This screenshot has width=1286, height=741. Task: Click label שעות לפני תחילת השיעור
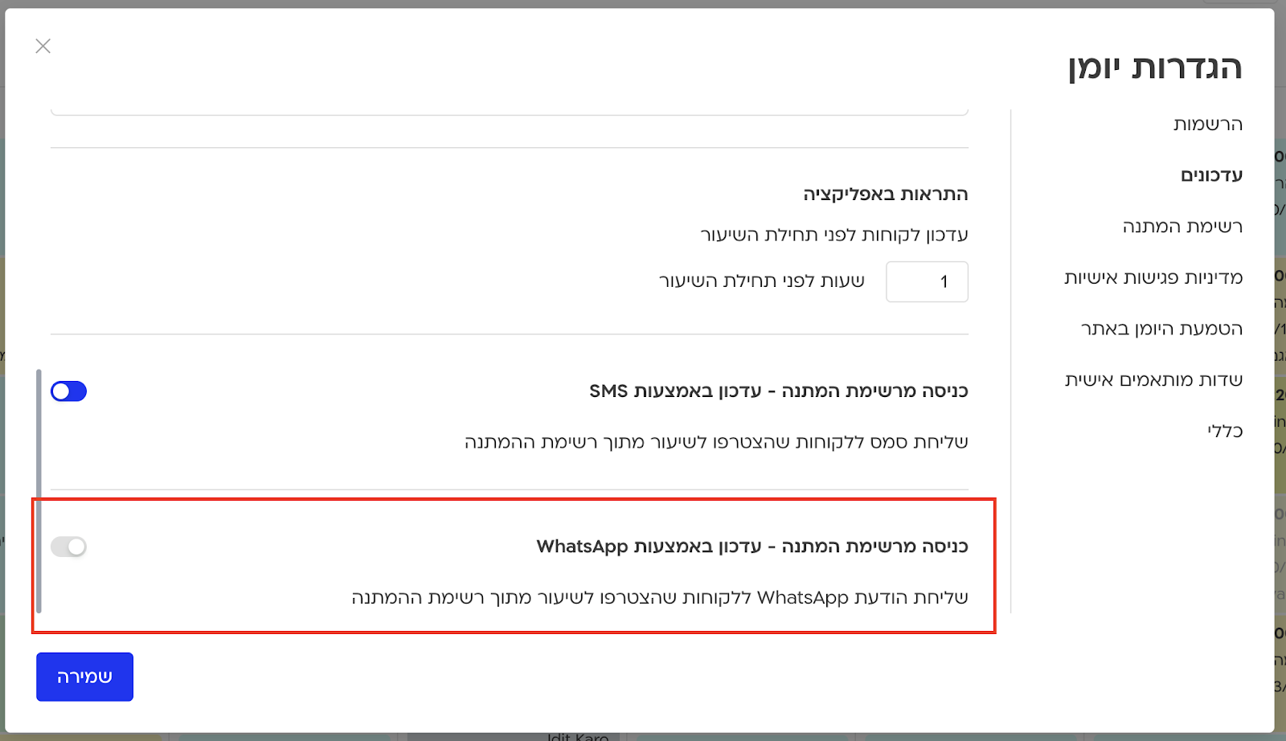[762, 280]
